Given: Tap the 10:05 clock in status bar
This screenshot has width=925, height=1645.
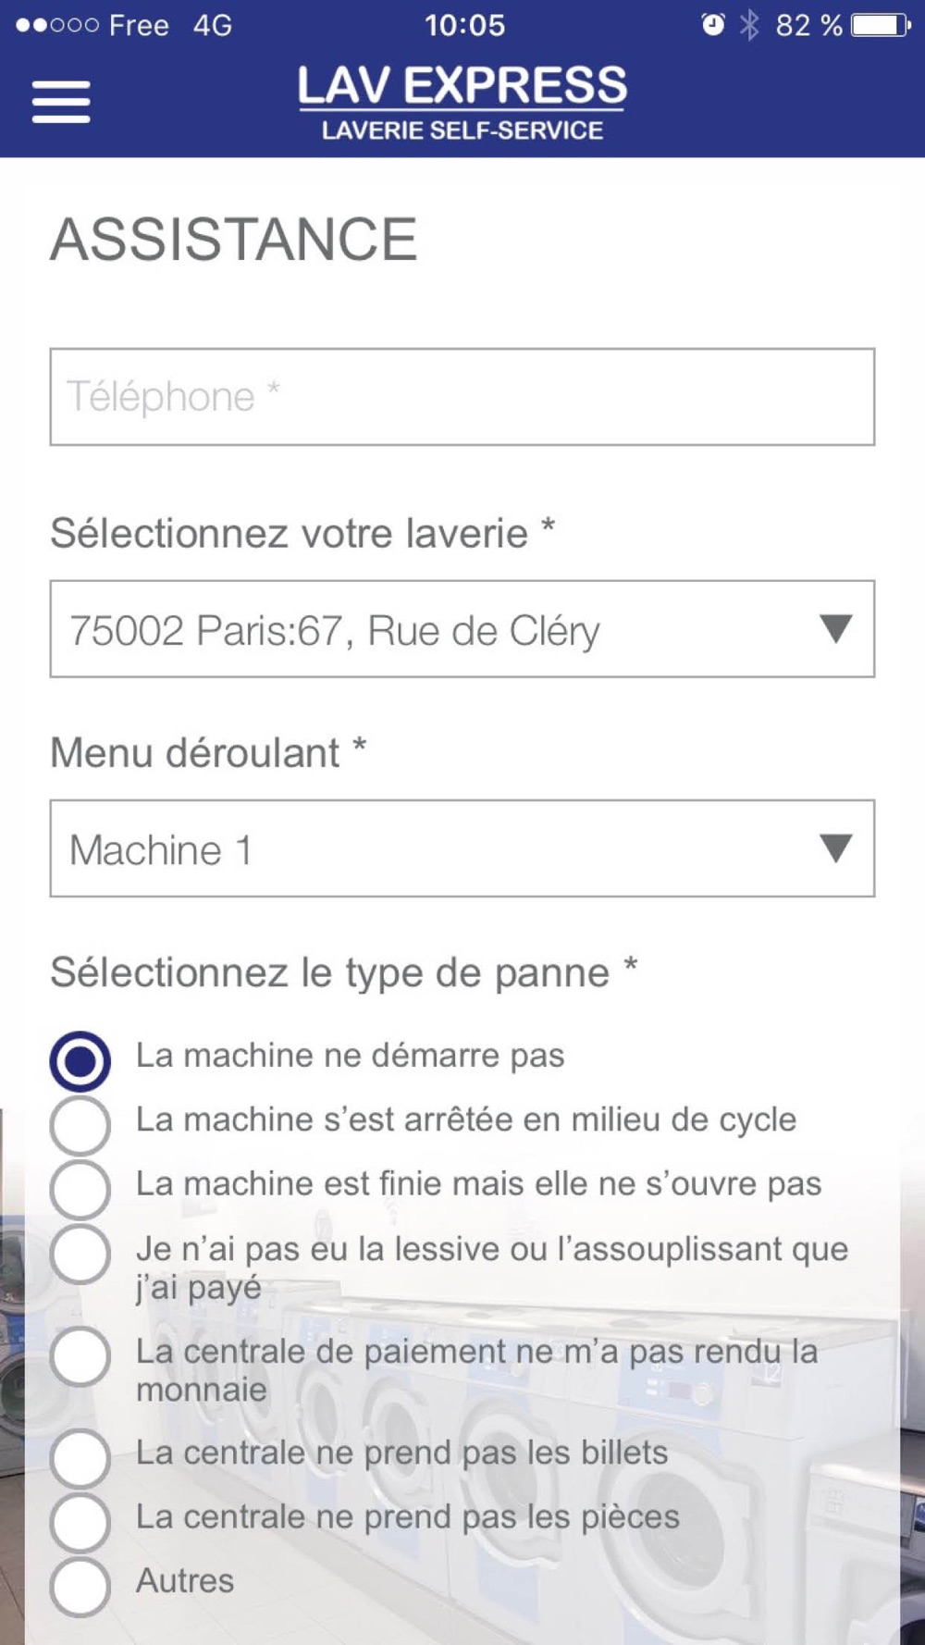Looking at the screenshot, I should (464, 25).
